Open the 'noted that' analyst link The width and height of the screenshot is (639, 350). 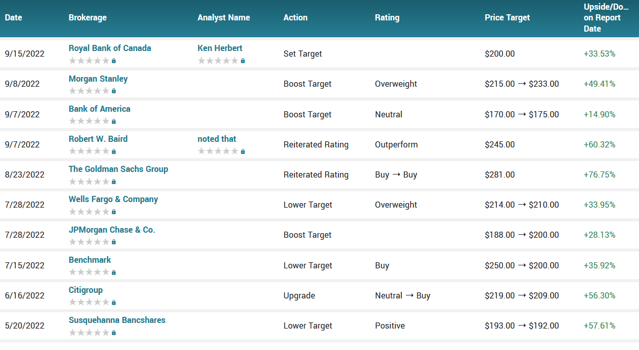coord(217,139)
